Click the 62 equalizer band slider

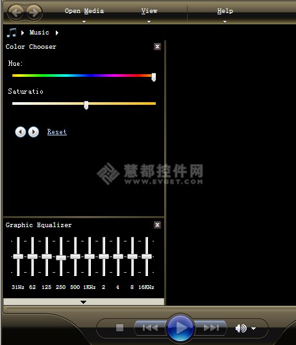point(32,256)
